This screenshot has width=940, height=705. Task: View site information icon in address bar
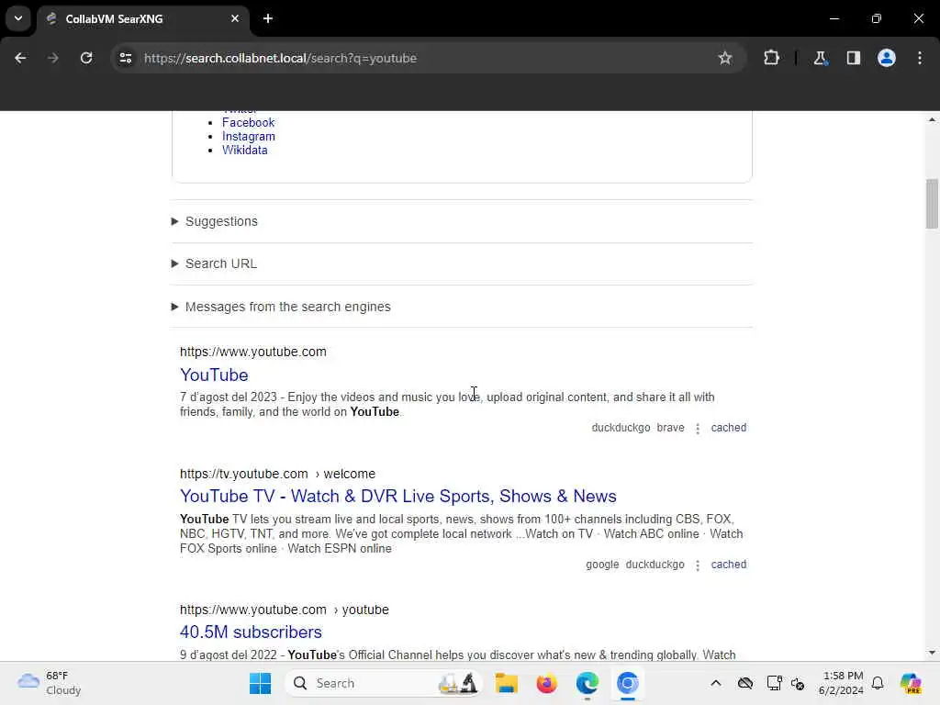coord(125,58)
